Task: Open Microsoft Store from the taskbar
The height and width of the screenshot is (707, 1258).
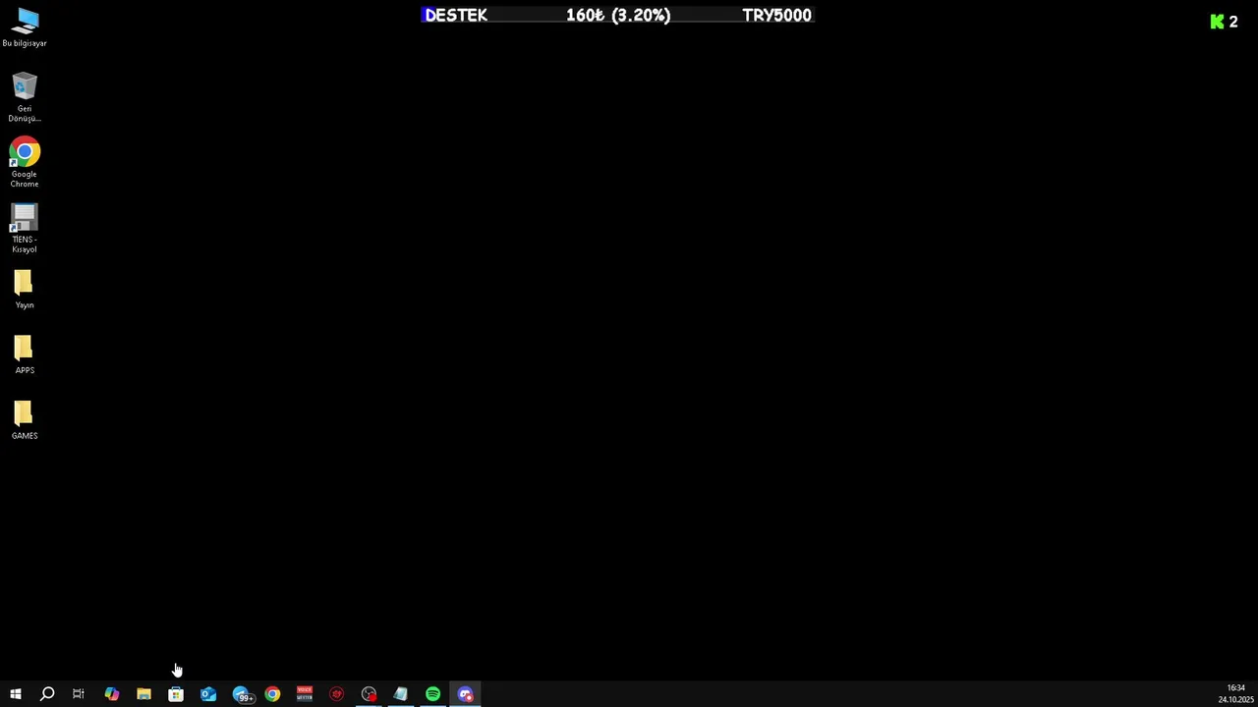Action: (x=176, y=694)
